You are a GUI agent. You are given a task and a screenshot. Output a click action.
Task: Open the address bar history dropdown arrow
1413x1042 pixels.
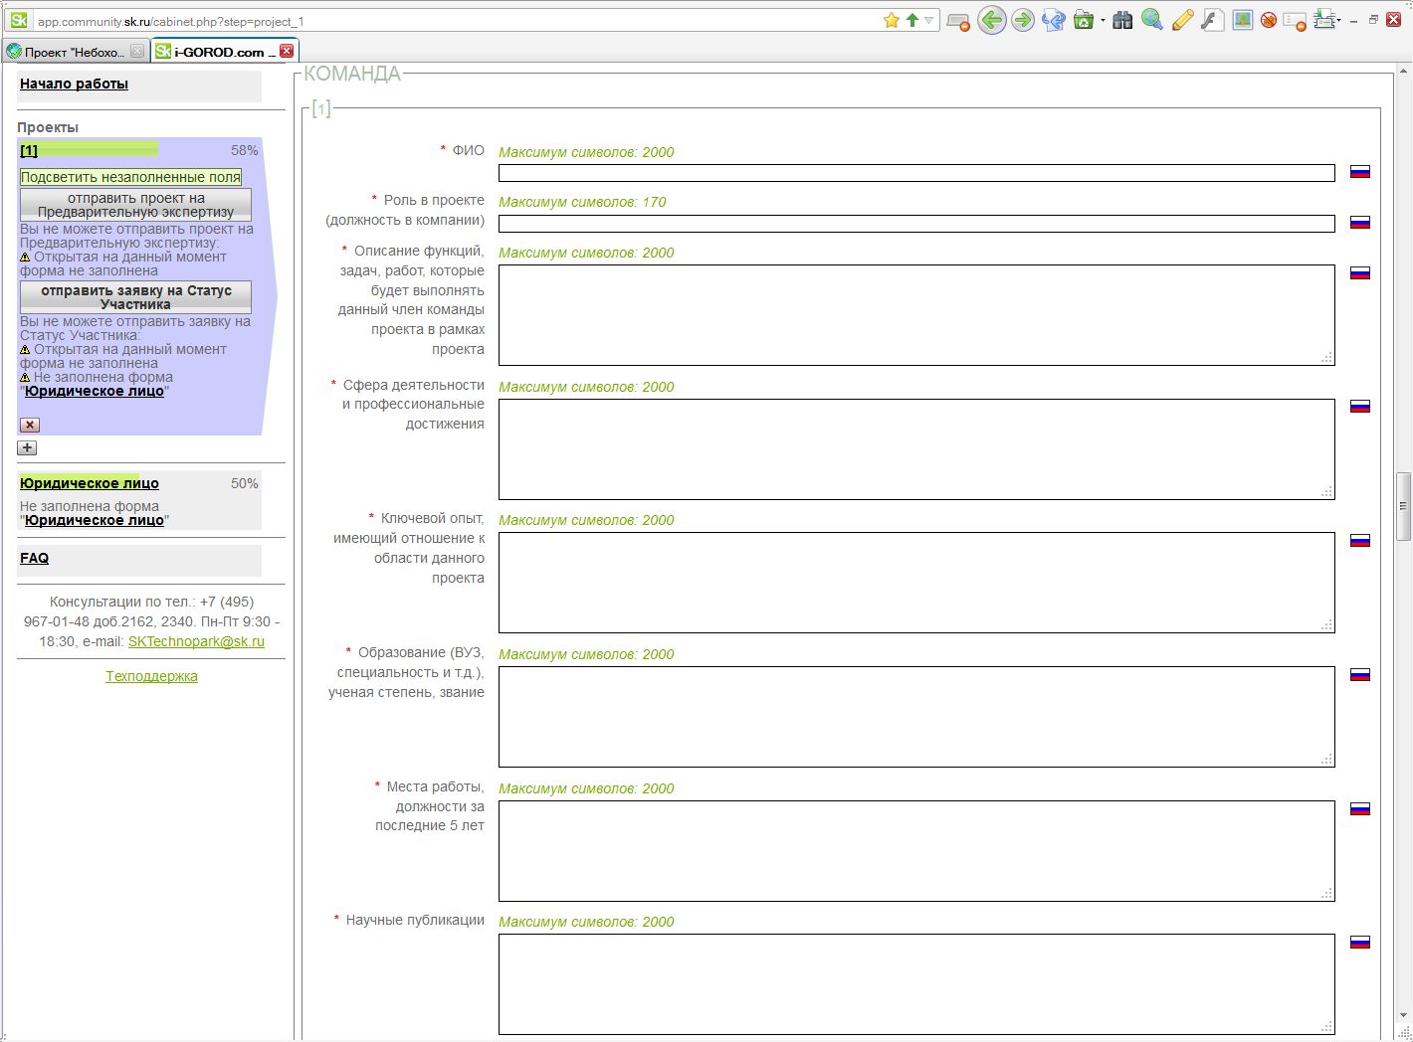(x=929, y=20)
